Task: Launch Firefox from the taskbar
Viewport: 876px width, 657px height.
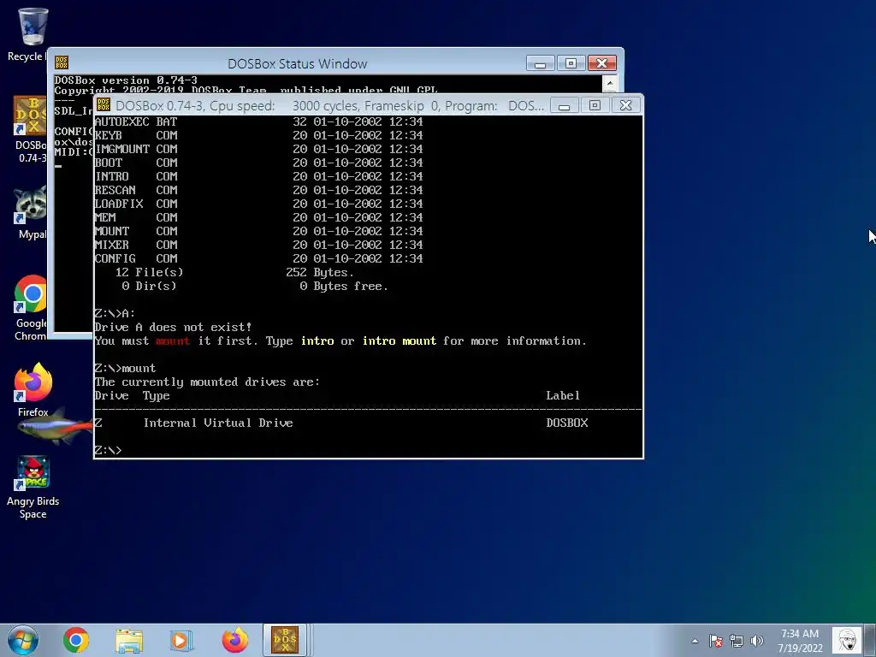Action: pyautogui.click(x=234, y=640)
